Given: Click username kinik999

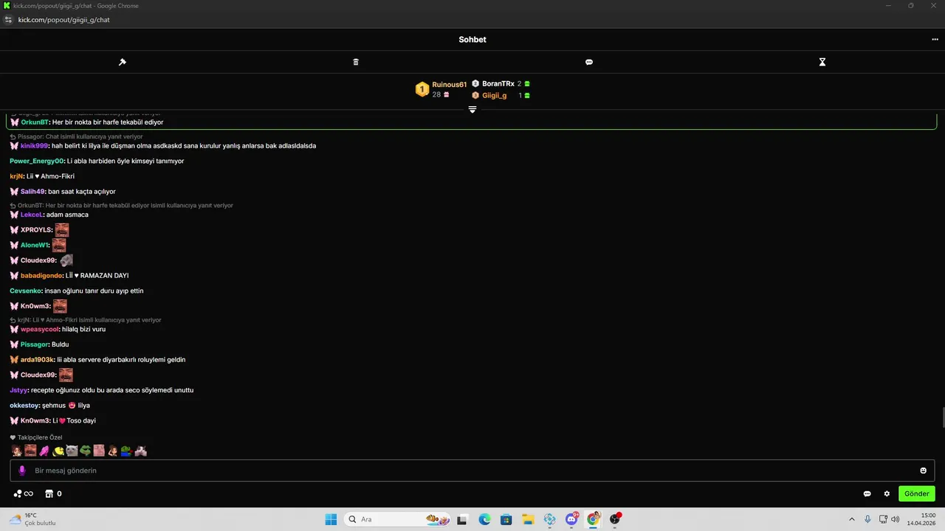Looking at the screenshot, I should coord(34,146).
